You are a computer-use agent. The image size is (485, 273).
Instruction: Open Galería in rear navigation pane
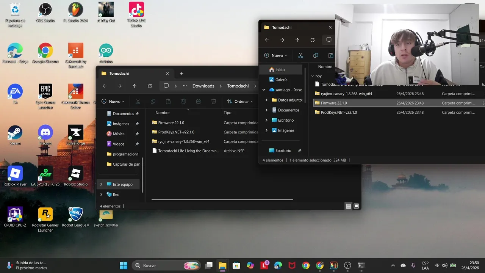pos(281,80)
